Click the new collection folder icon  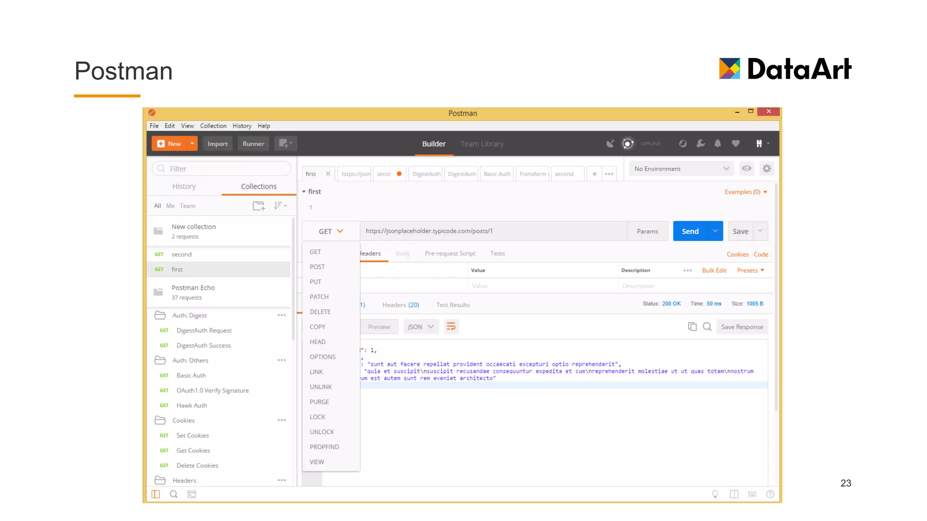[258, 206]
